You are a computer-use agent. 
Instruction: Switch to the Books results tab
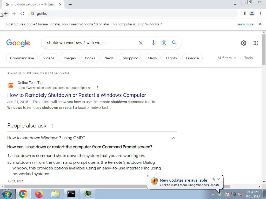coord(90,58)
